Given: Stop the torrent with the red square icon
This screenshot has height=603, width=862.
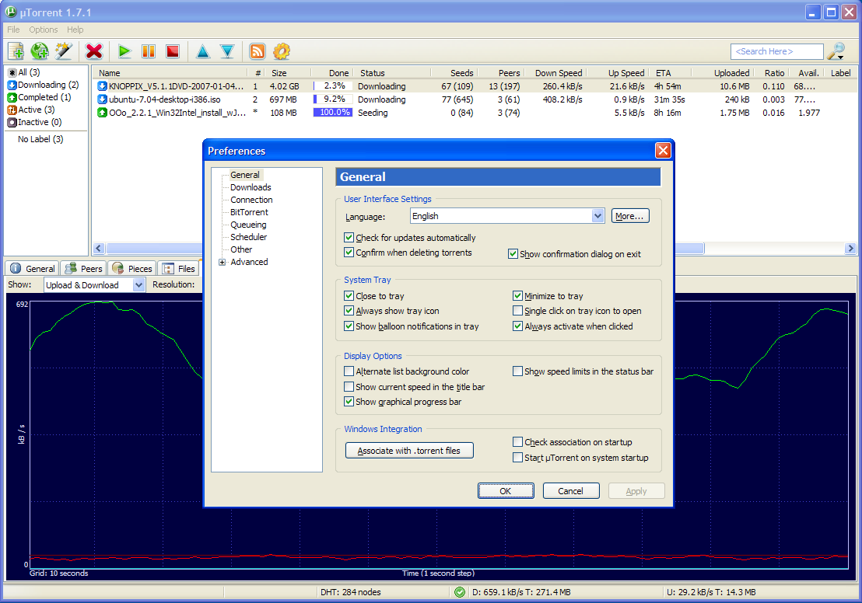Looking at the screenshot, I should [173, 51].
